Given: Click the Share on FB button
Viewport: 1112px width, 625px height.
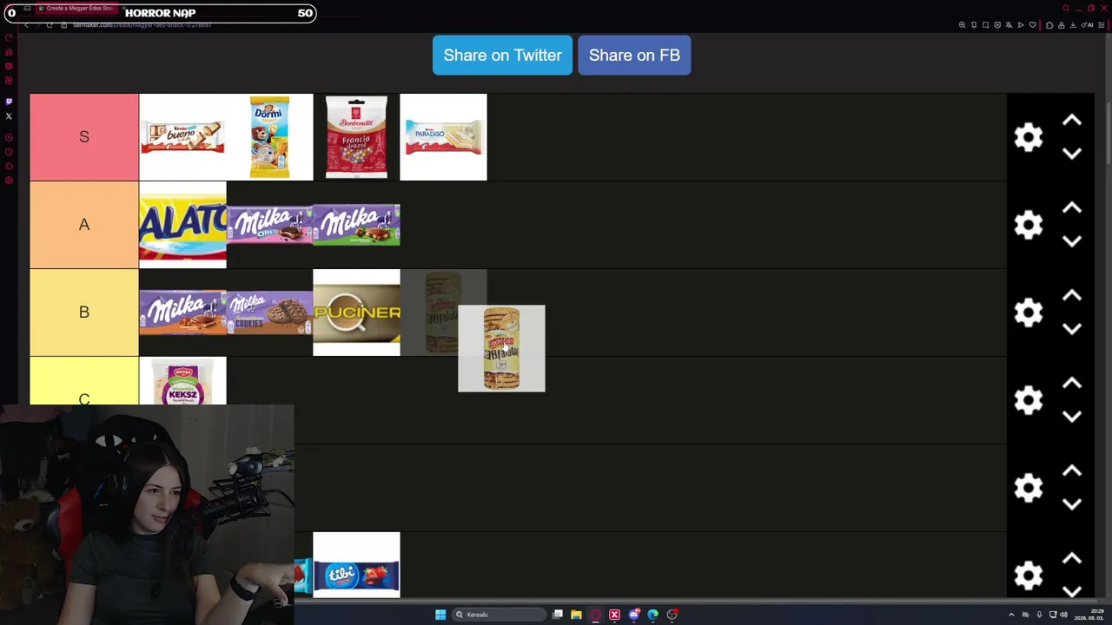Looking at the screenshot, I should point(634,55).
